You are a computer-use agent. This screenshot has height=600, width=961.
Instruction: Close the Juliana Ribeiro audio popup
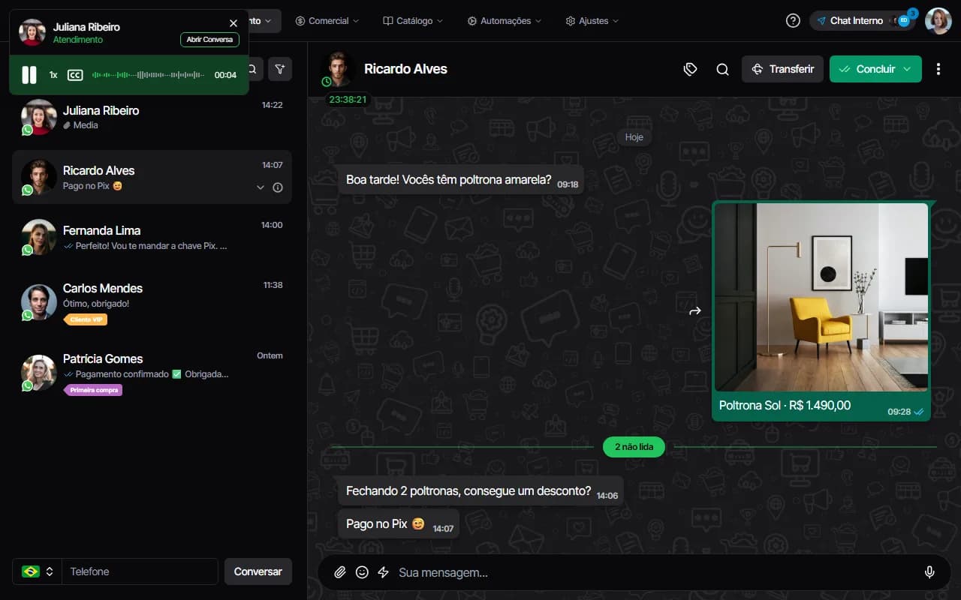pyautogui.click(x=233, y=23)
